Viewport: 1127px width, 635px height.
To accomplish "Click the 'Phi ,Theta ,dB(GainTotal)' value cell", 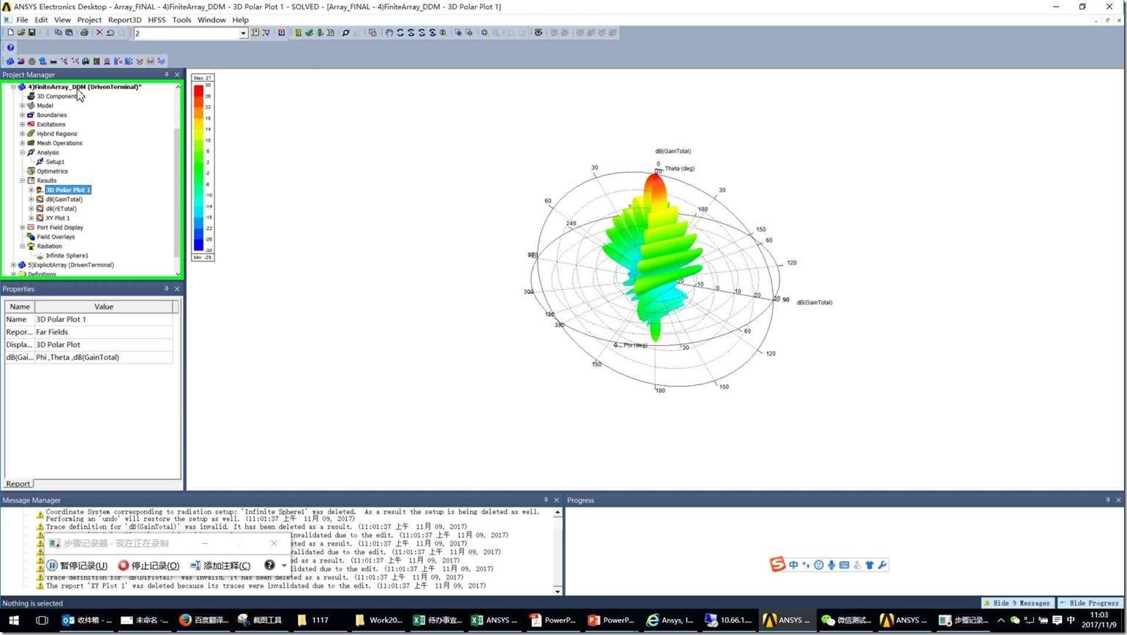I will pyautogui.click(x=103, y=358).
